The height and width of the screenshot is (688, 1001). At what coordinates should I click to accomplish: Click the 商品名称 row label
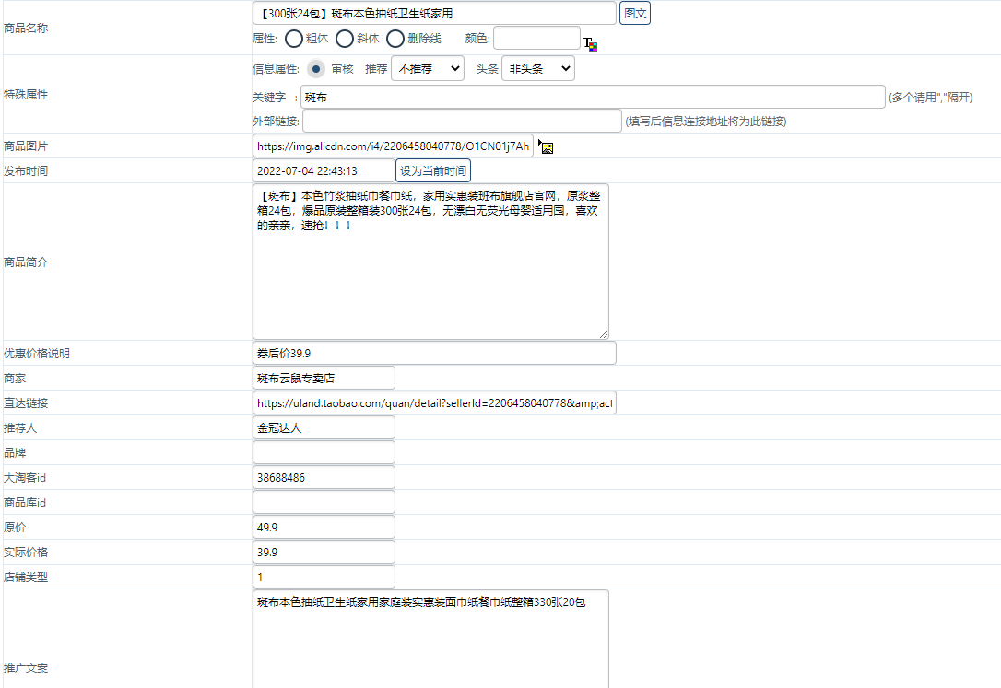[26, 28]
